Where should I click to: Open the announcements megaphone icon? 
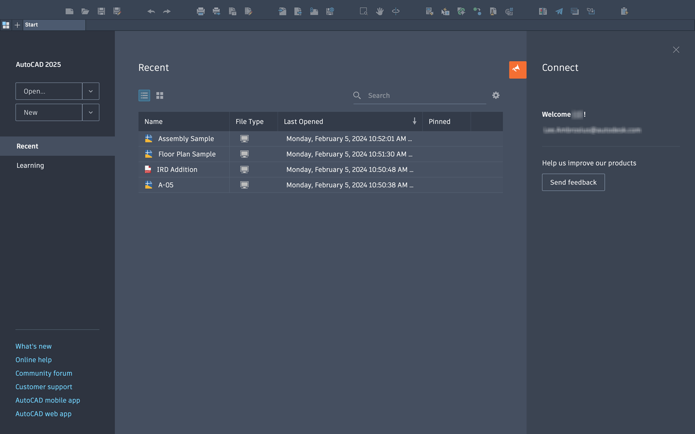click(x=517, y=69)
